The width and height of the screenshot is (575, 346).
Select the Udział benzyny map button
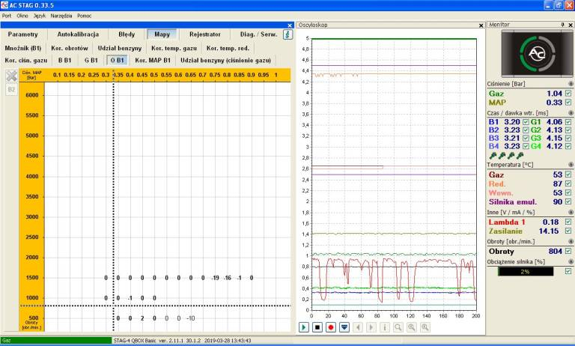(120, 48)
